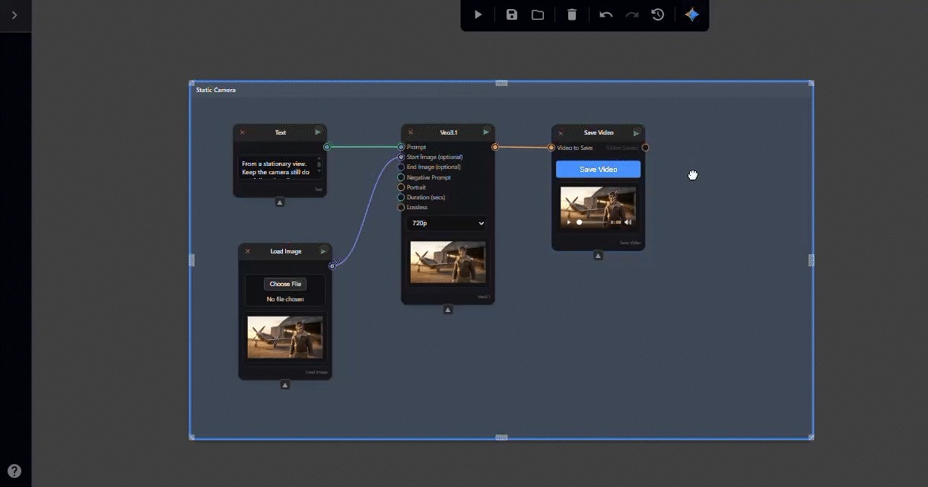Open the 720p resolution dropdown
Image resolution: width=928 pixels, height=487 pixels.
coord(447,224)
